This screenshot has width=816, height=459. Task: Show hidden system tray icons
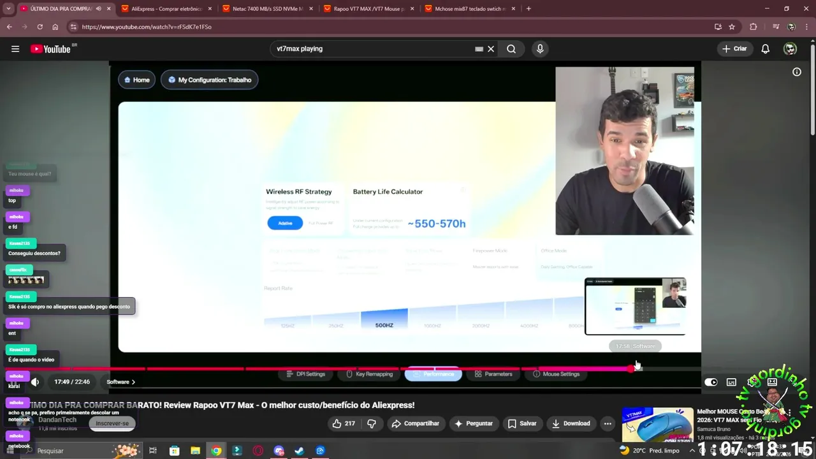[692, 451]
